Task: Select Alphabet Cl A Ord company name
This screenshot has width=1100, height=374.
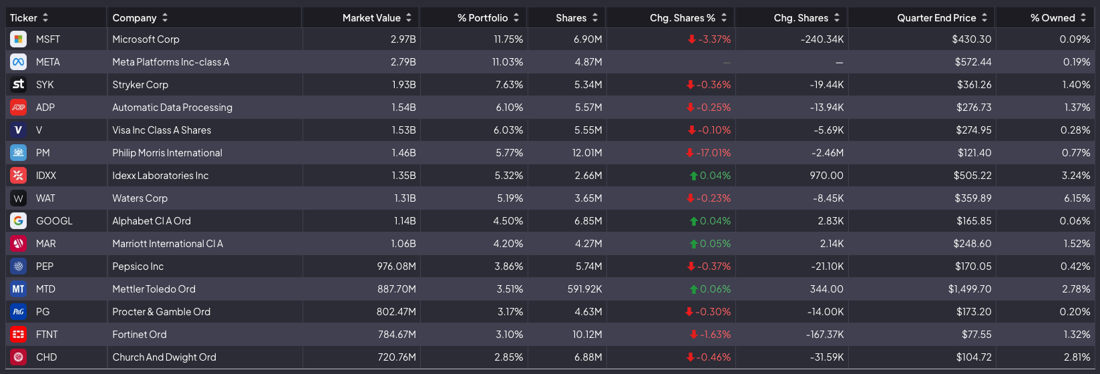Action: point(152,221)
